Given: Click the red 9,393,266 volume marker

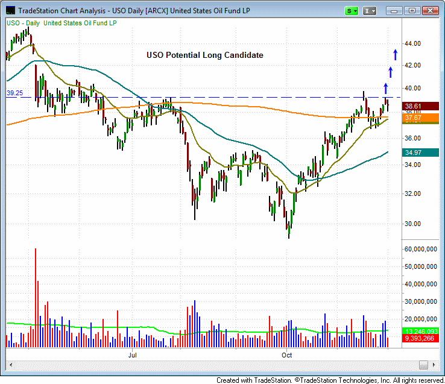Looking at the screenshot, I should click(x=421, y=338).
